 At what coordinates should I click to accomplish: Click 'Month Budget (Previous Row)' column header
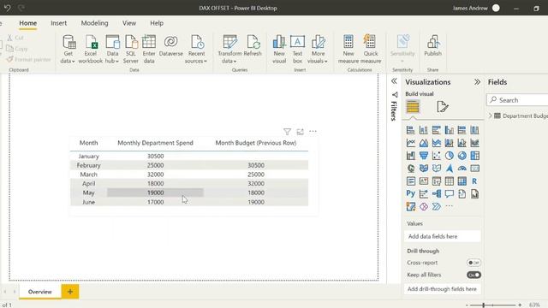pos(256,143)
